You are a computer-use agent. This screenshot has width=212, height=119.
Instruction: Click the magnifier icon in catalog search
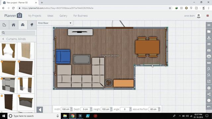pos(3,33)
